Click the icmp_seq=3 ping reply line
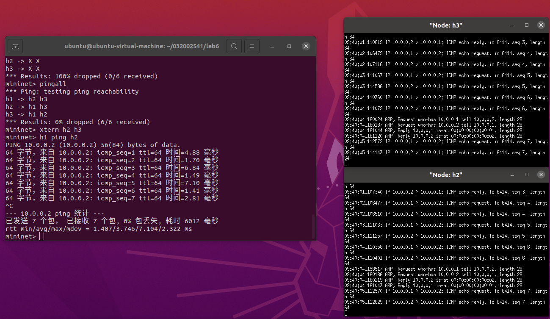 point(112,168)
